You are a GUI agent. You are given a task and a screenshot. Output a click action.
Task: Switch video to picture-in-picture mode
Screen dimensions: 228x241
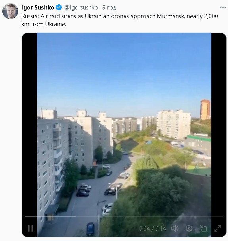[x=203, y=229]
